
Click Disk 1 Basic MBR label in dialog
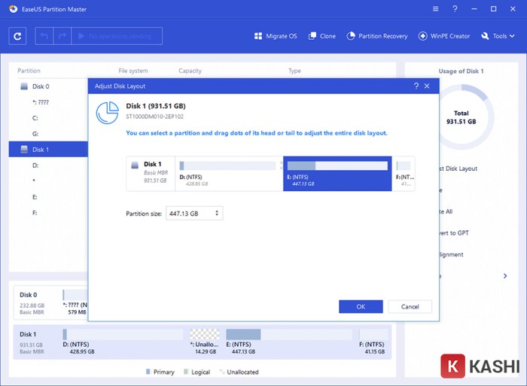point(151,174)
